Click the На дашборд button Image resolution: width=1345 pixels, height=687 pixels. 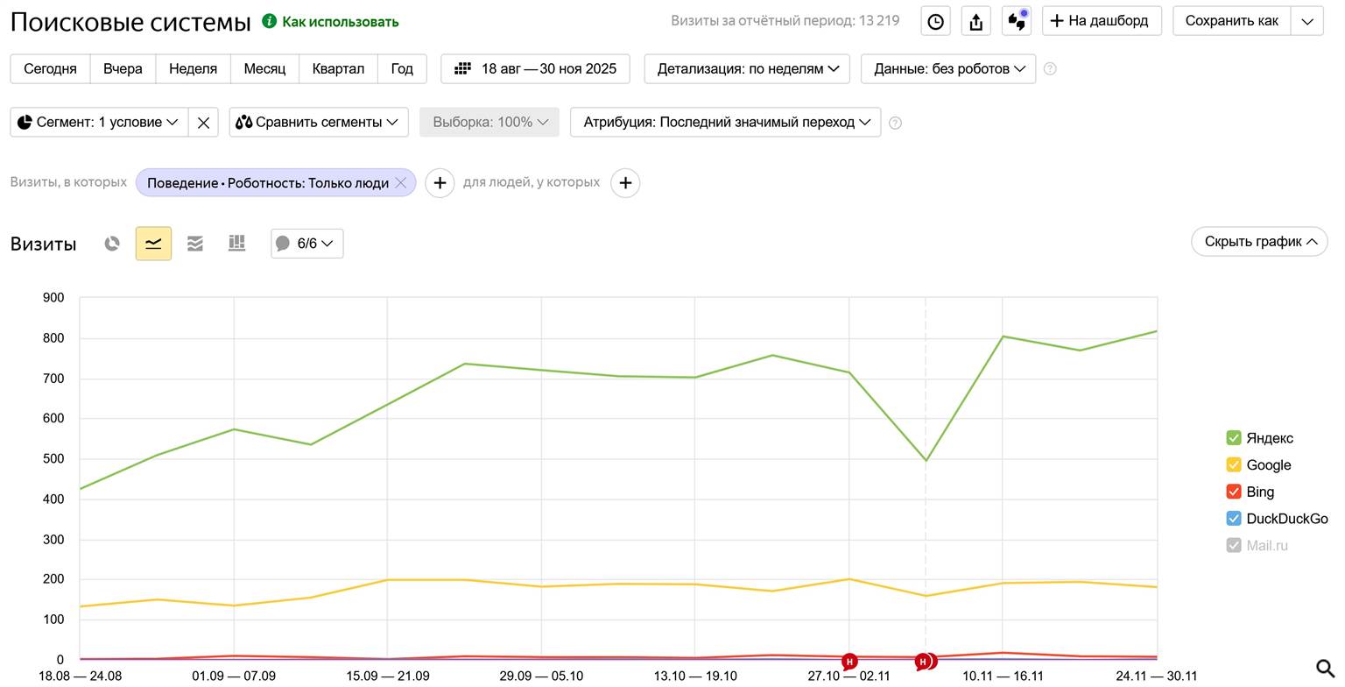(x=1101, y=21)
